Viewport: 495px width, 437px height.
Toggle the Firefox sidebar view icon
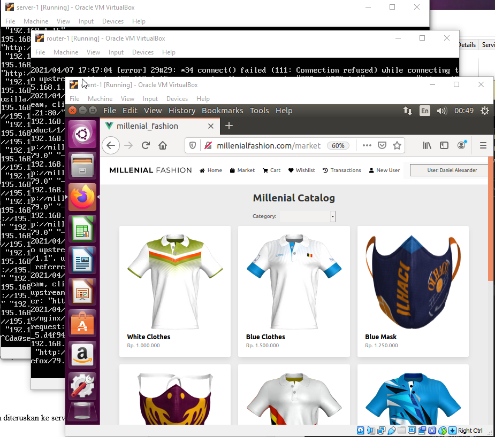coord(444,145)
